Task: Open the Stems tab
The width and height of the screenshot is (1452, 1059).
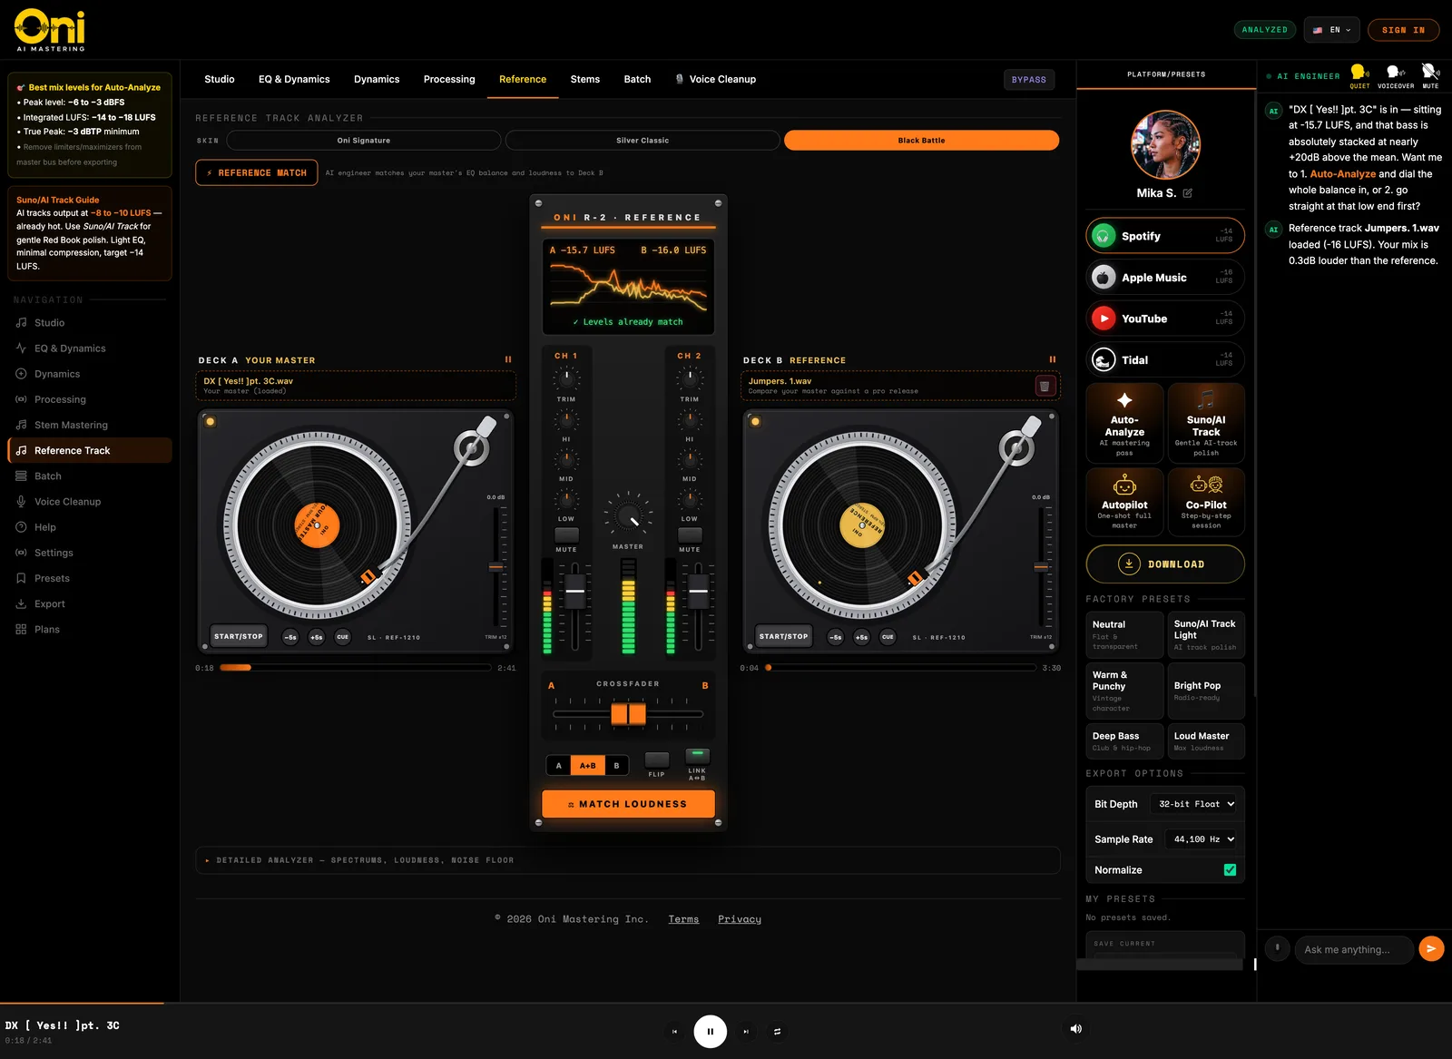Action: (x=585, y=79)
